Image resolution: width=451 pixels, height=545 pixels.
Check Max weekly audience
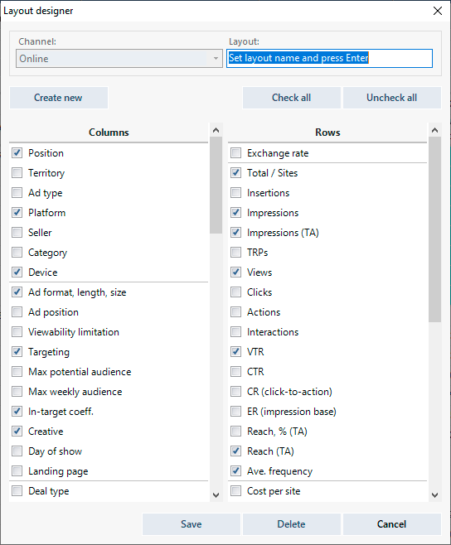click(x=17, y=392)
